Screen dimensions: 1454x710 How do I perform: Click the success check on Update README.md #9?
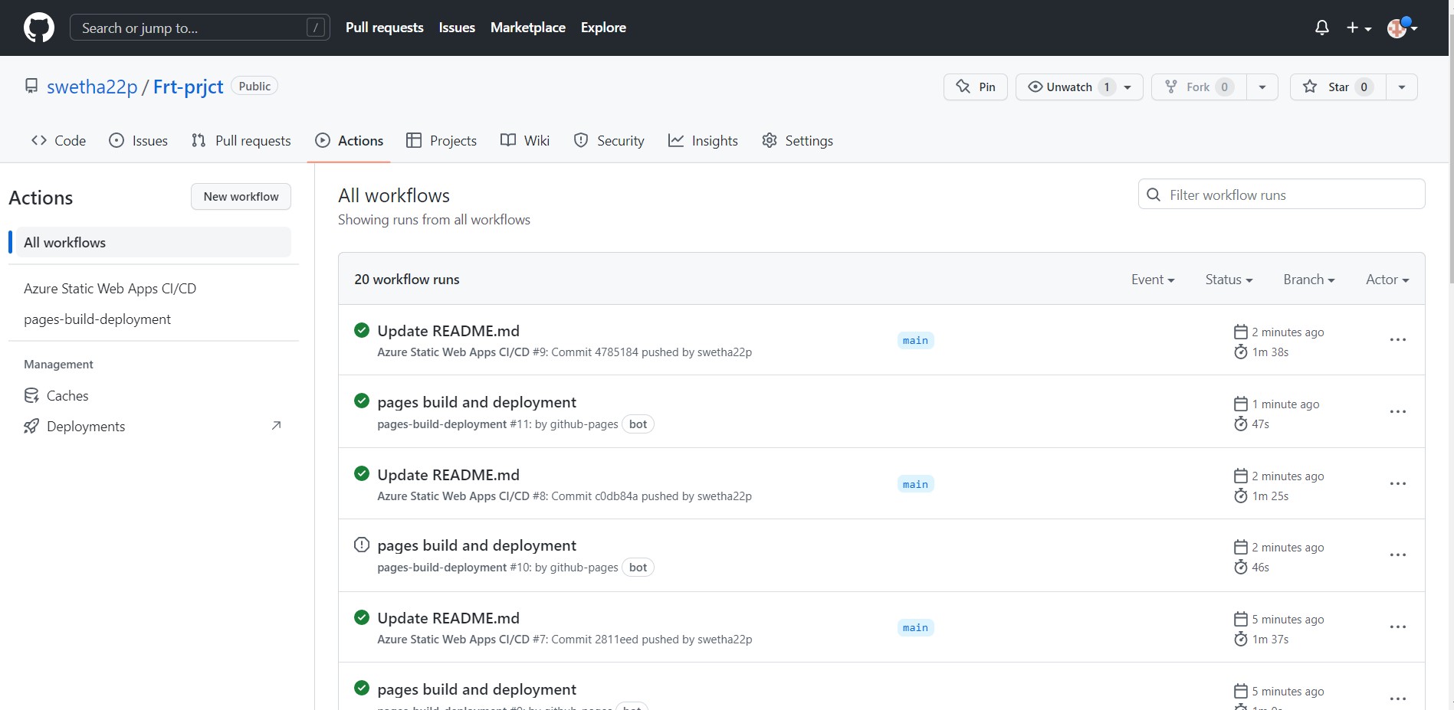pyautogui.click(x=361, y=329)
